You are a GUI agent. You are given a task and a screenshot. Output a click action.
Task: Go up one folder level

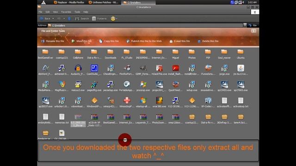(69, 18)
